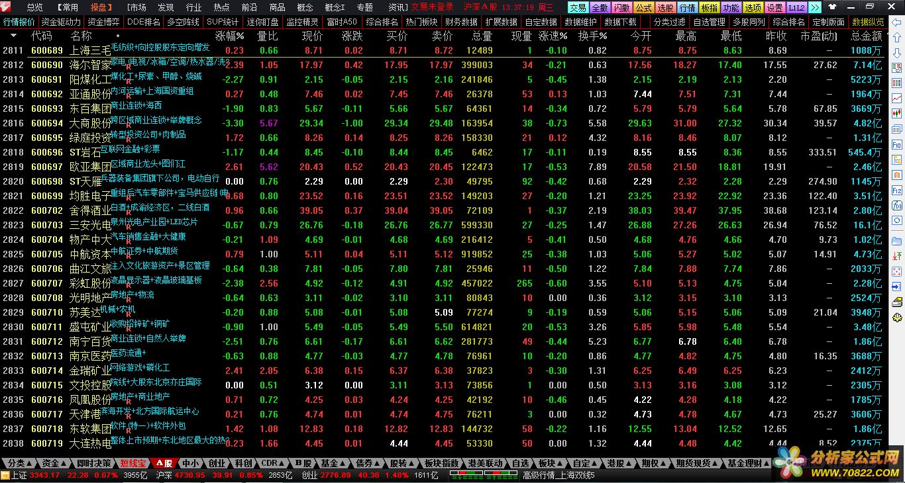Open the time-share line chart icon
The image size is (905, 483).
click(897, 99)
